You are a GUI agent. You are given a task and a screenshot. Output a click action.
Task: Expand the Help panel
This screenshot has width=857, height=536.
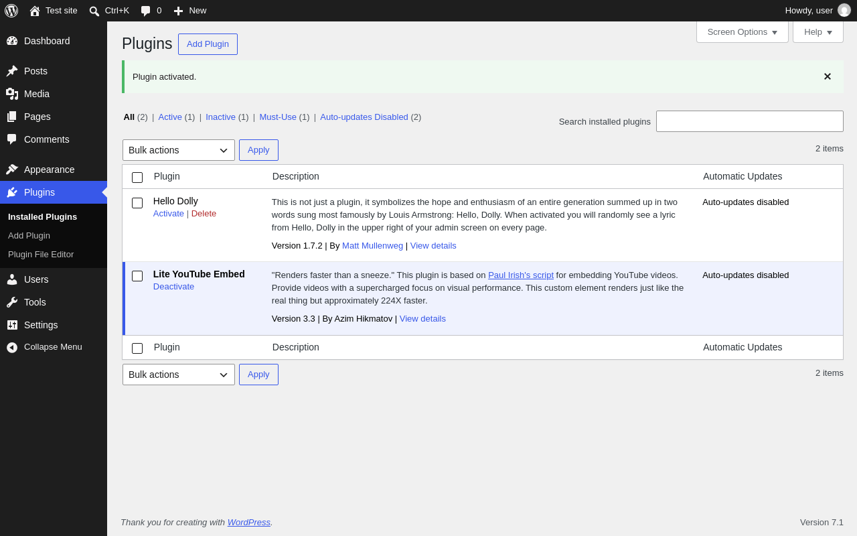click(818, 31)
